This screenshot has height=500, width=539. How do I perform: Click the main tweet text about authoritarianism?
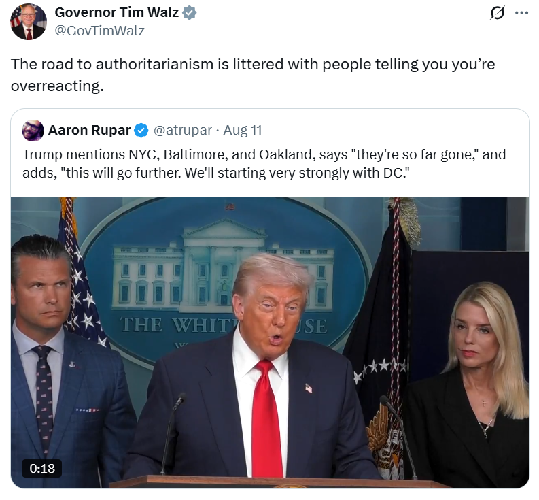[253, 75]
